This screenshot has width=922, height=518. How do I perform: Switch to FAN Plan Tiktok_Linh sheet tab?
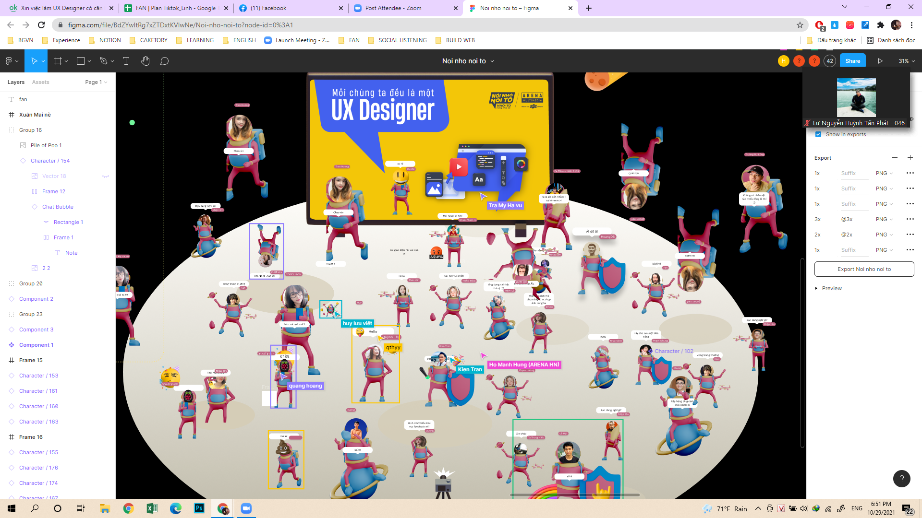pyautogui.click(x=176, y=8)
